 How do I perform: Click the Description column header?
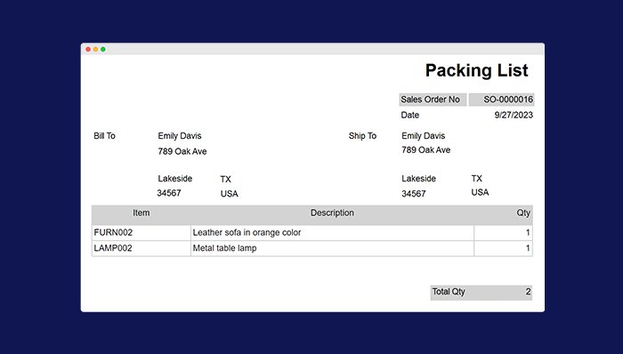pyautogui.click(x=332, y=213)
